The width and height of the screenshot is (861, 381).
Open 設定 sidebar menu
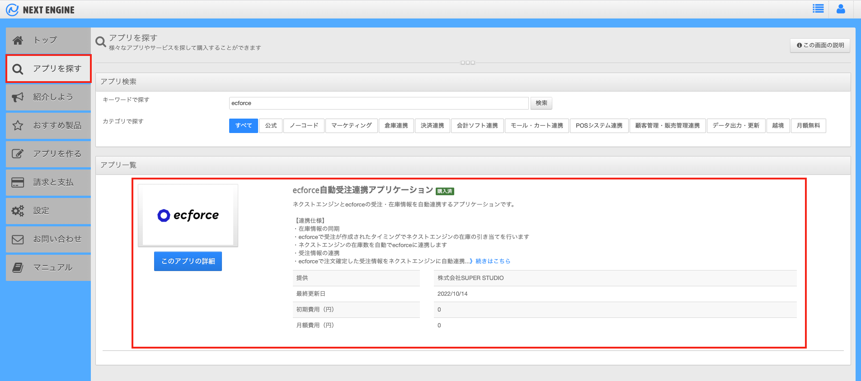coord(48,211)
